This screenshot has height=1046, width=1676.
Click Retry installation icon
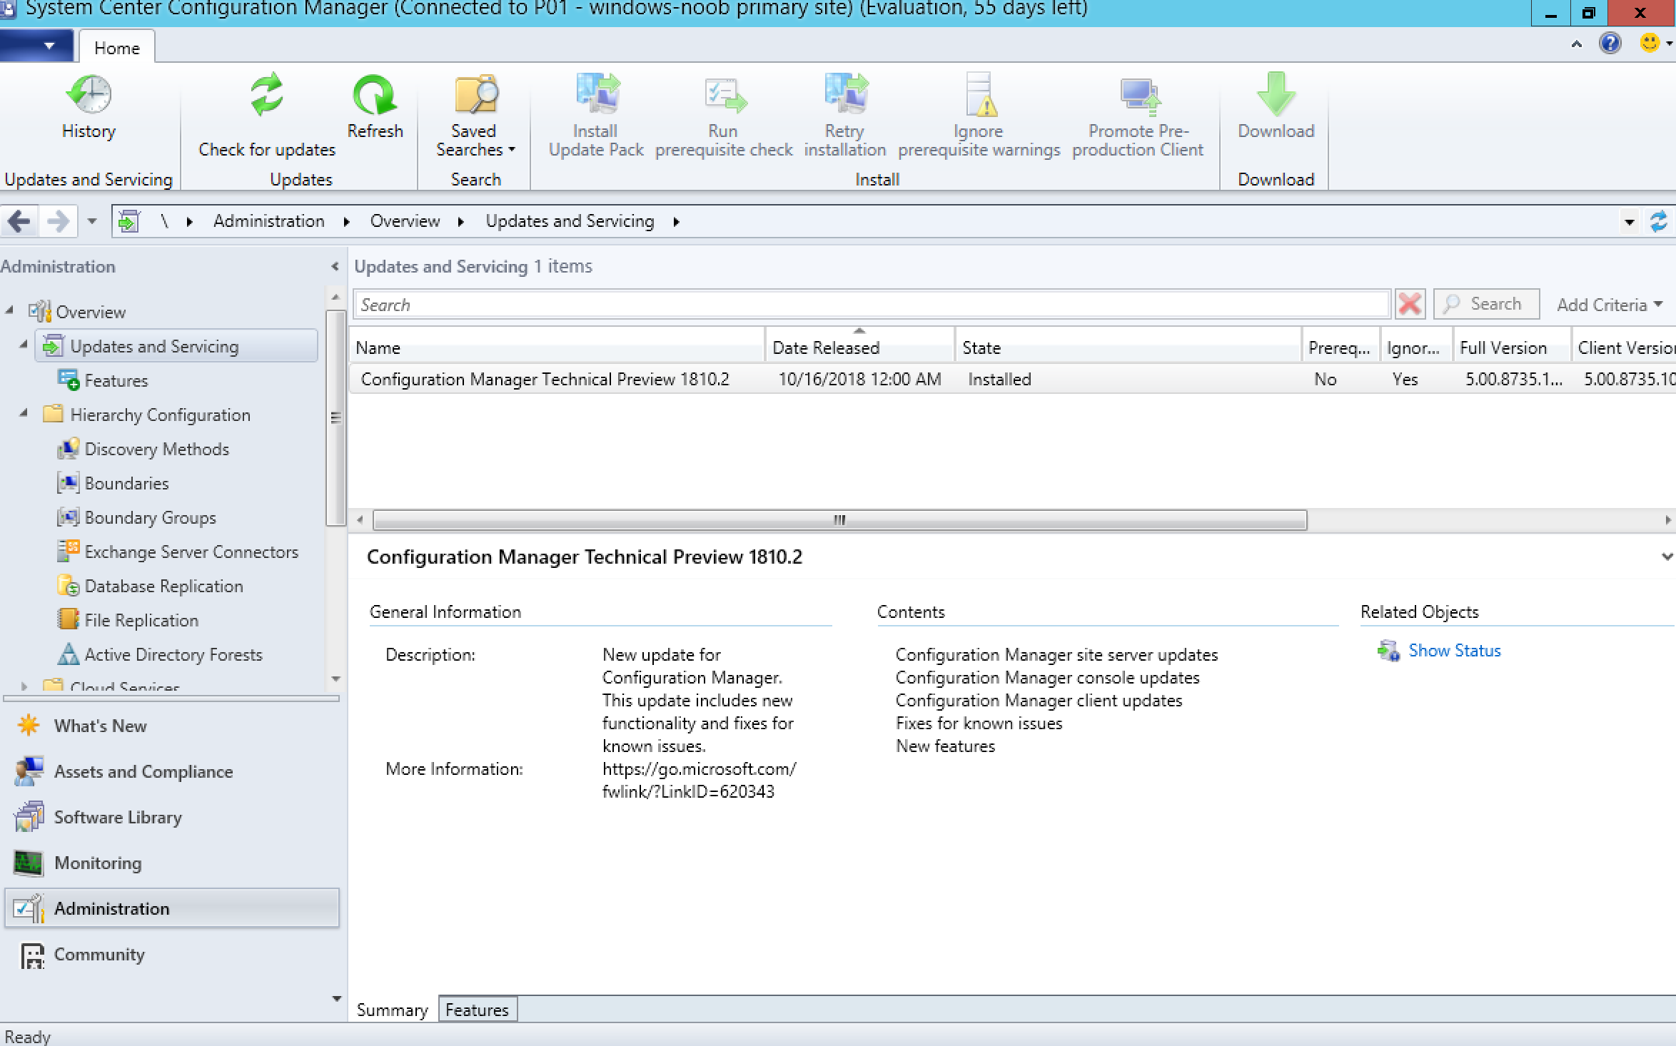pos(846,95)
